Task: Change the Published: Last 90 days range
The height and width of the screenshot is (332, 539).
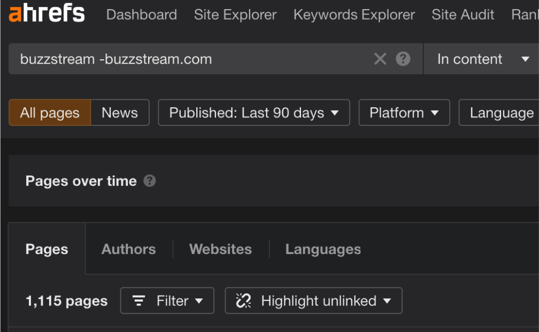Action: point(253,113)
